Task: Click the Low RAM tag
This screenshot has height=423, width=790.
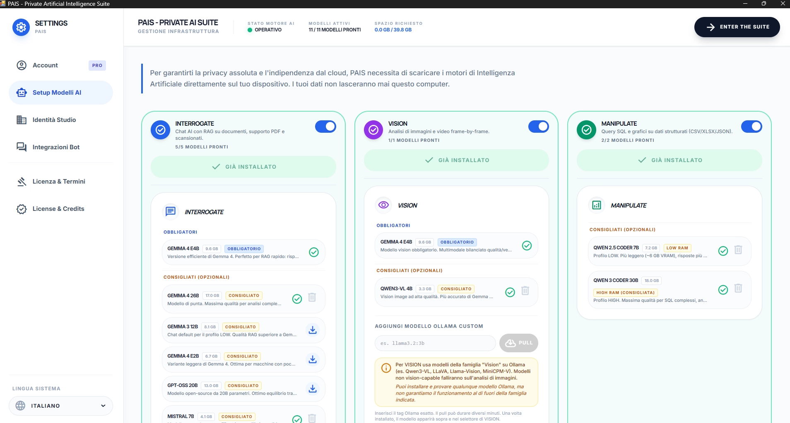Action: 677,248
